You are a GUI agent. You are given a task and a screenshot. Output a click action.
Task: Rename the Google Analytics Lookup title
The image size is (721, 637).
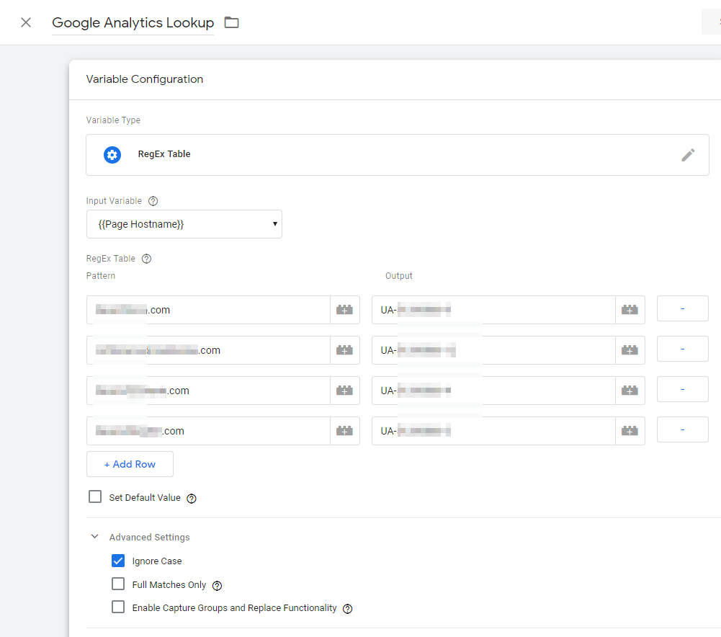pos(133,22)
